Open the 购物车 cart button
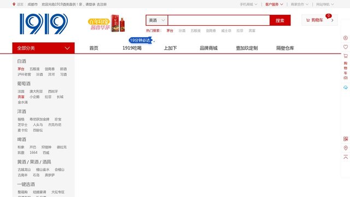Viewport: 350px width, 197px height. point(319,20)
